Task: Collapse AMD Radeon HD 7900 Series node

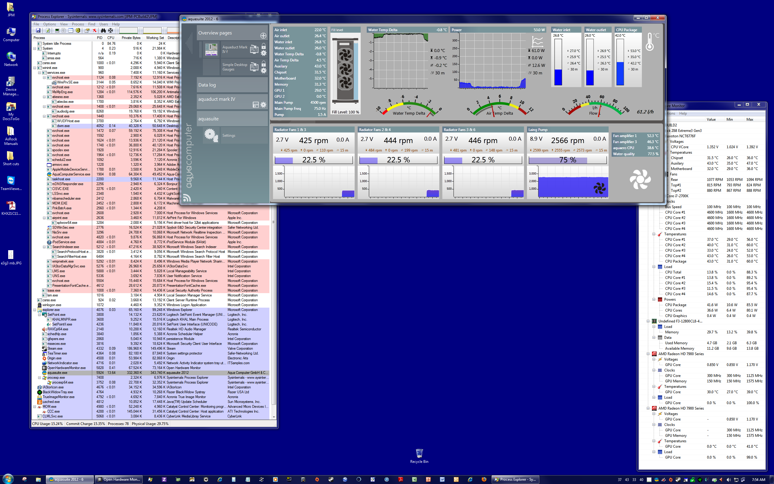Action: click(648, 354)
